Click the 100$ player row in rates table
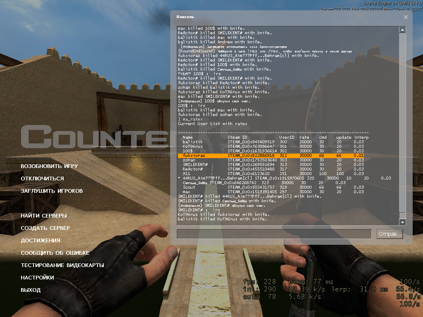 [x=273, y=151]
